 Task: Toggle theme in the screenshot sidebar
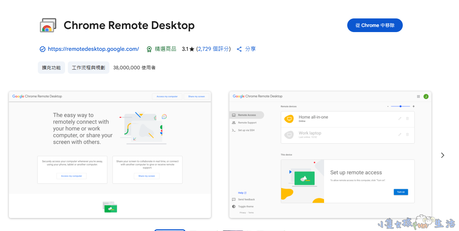pos(245,206)
